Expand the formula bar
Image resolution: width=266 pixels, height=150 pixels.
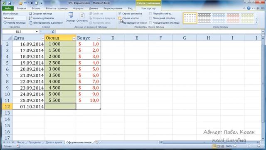click(x=263, y=32)
